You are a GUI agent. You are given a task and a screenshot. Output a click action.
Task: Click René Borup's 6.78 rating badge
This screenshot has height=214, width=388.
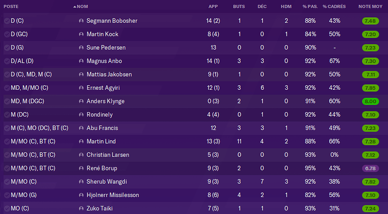[371, 168]
